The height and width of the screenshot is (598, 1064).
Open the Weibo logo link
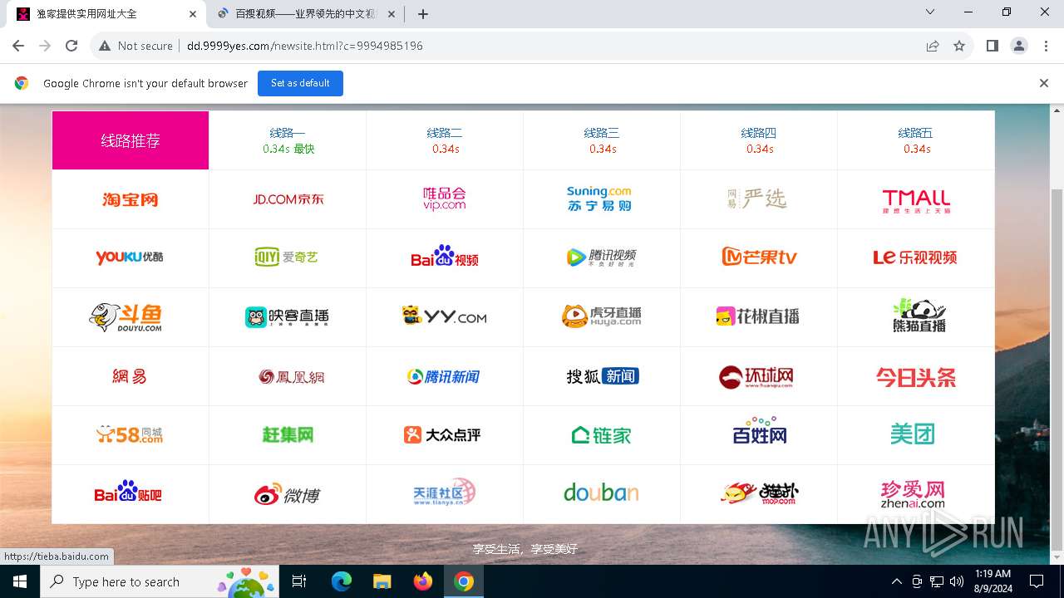288,494
